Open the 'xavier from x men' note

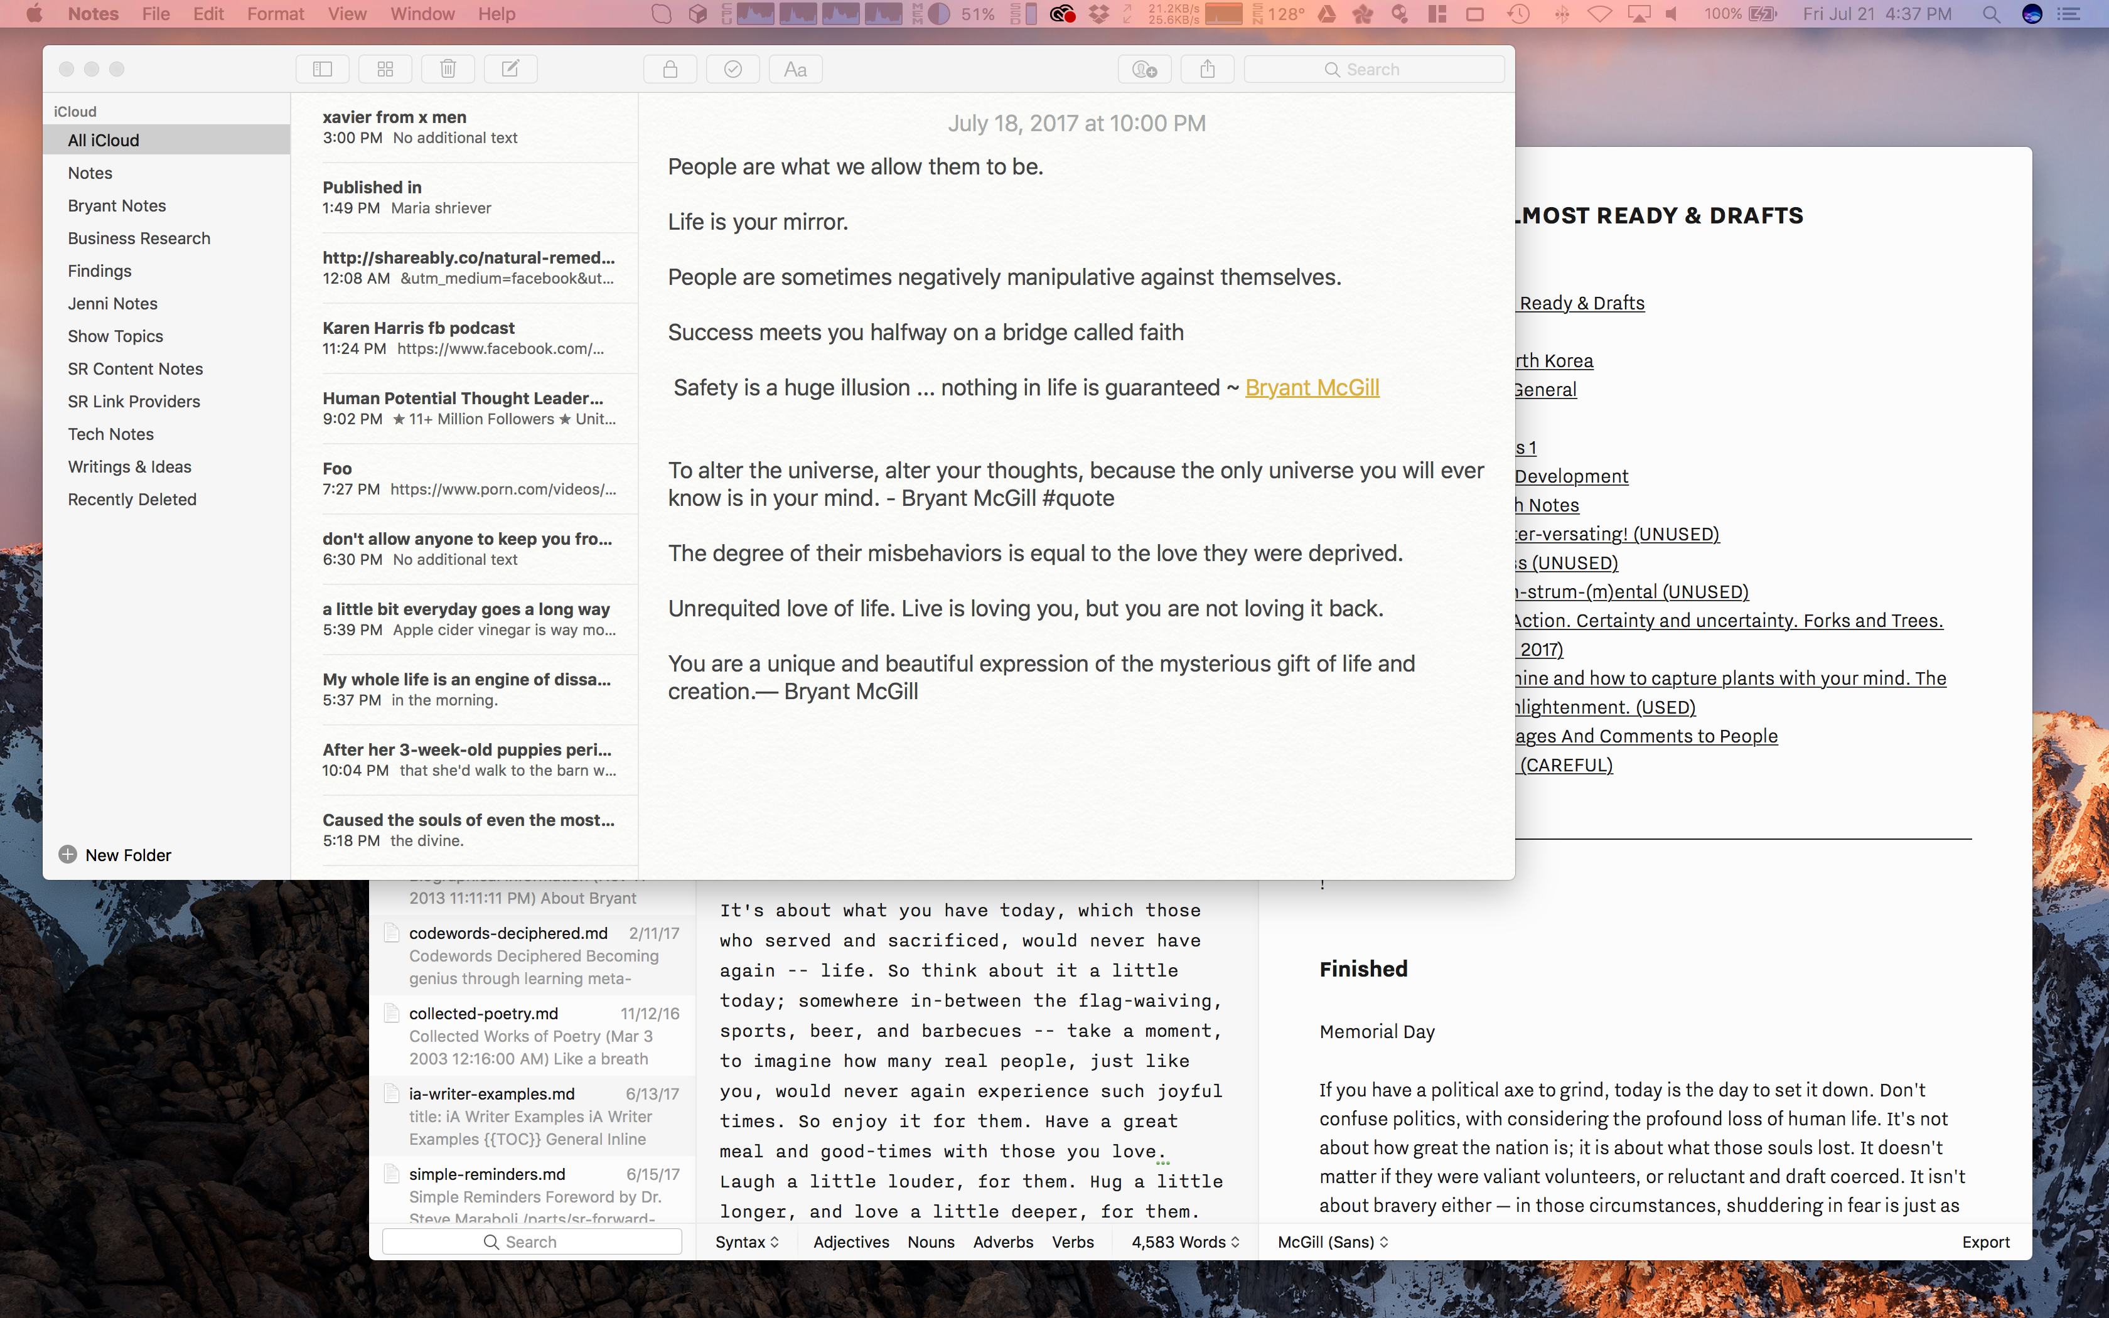[x=464, y=127]
